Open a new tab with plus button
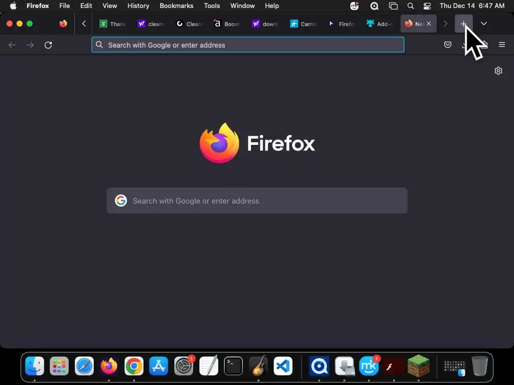Screen dimensions: 514x385 pyautogui.click(x=463, y=24)
